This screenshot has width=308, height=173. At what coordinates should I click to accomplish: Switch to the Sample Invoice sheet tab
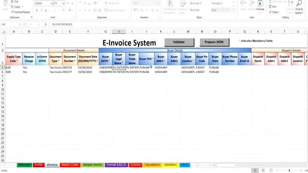point(92,165)
